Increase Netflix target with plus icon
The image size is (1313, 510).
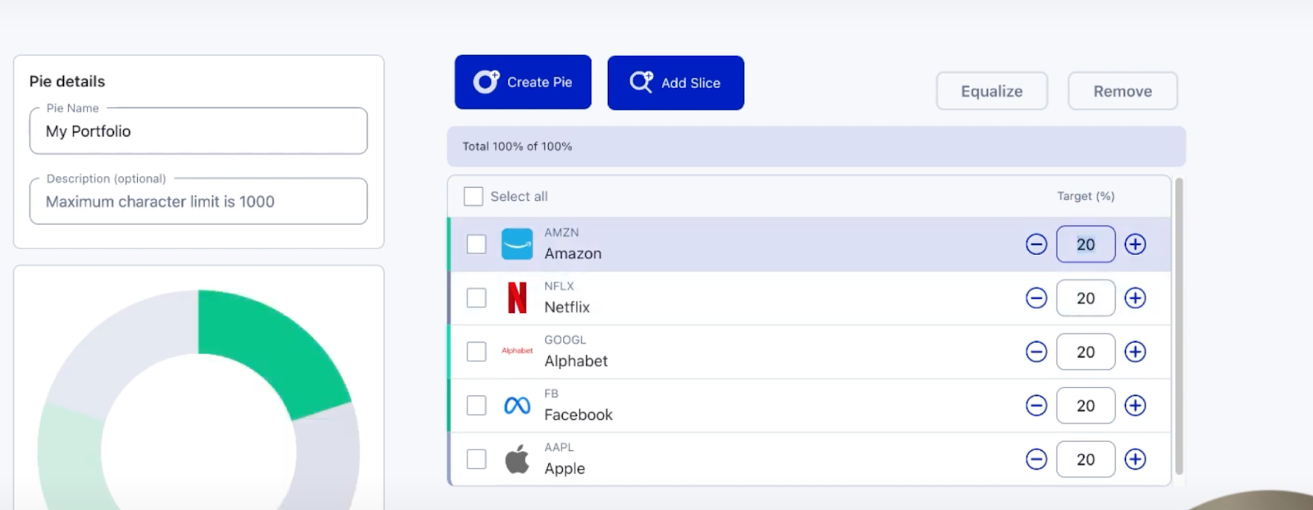[1135, 298]
